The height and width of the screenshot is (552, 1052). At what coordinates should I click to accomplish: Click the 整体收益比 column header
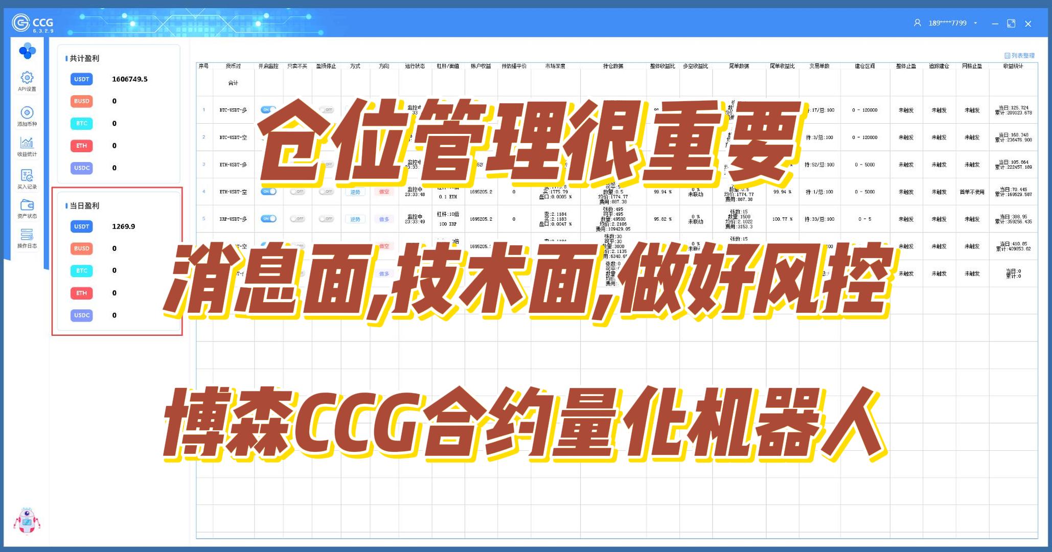click(662, 66)
